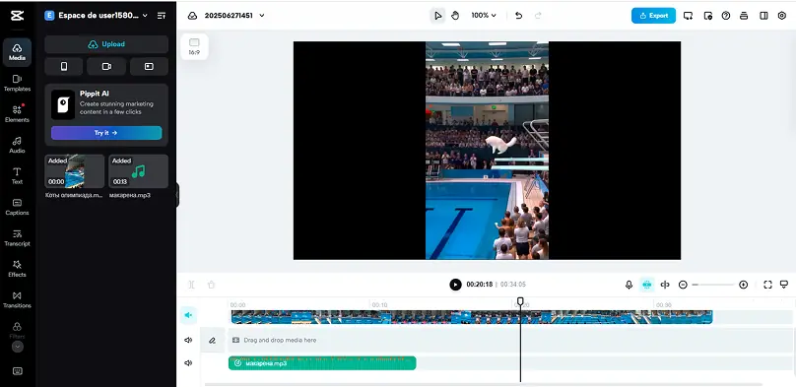This screenshot has height=387, width=796.
Task: Toggle the timeline magnet snapping button
Action: click(646, 285)
